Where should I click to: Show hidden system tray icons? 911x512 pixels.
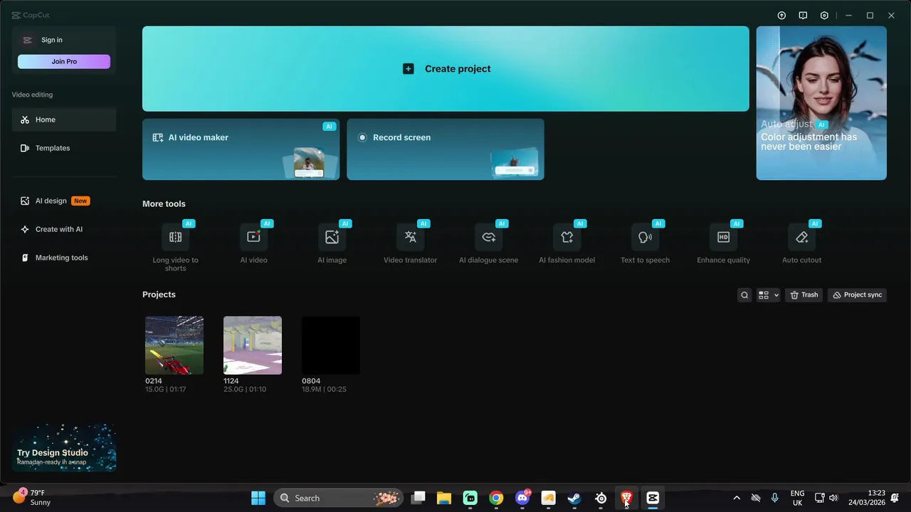pos(737,498)
